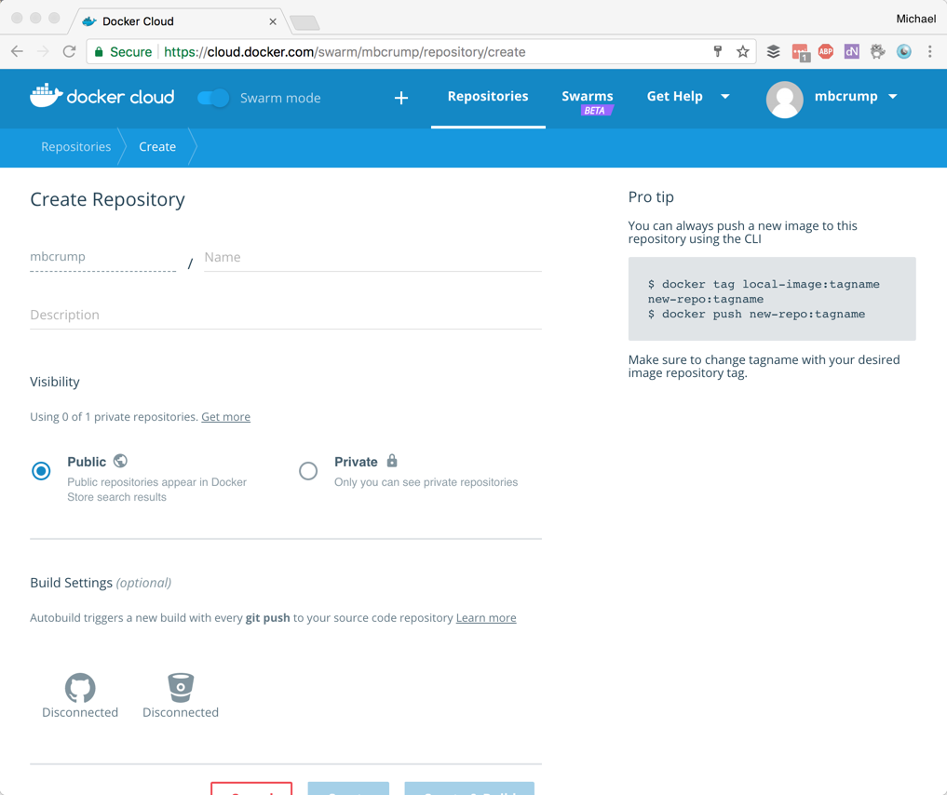Open the Buffer layers extension icon
The height and width of the screenshot is (795, 947).
[774, 52]
